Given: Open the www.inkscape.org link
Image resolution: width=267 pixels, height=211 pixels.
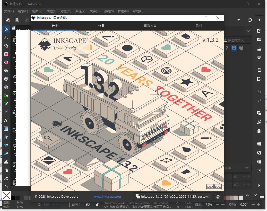Looking at the screenshot, I should (x=107, y=197).
